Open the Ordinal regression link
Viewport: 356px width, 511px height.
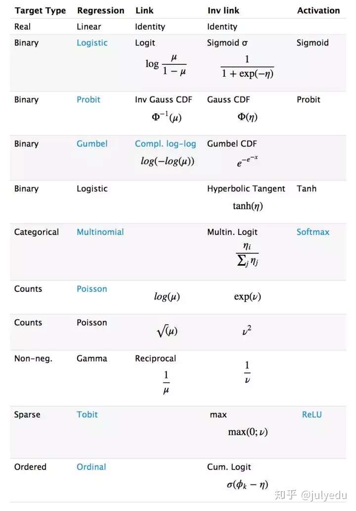(x=91, y=467)
